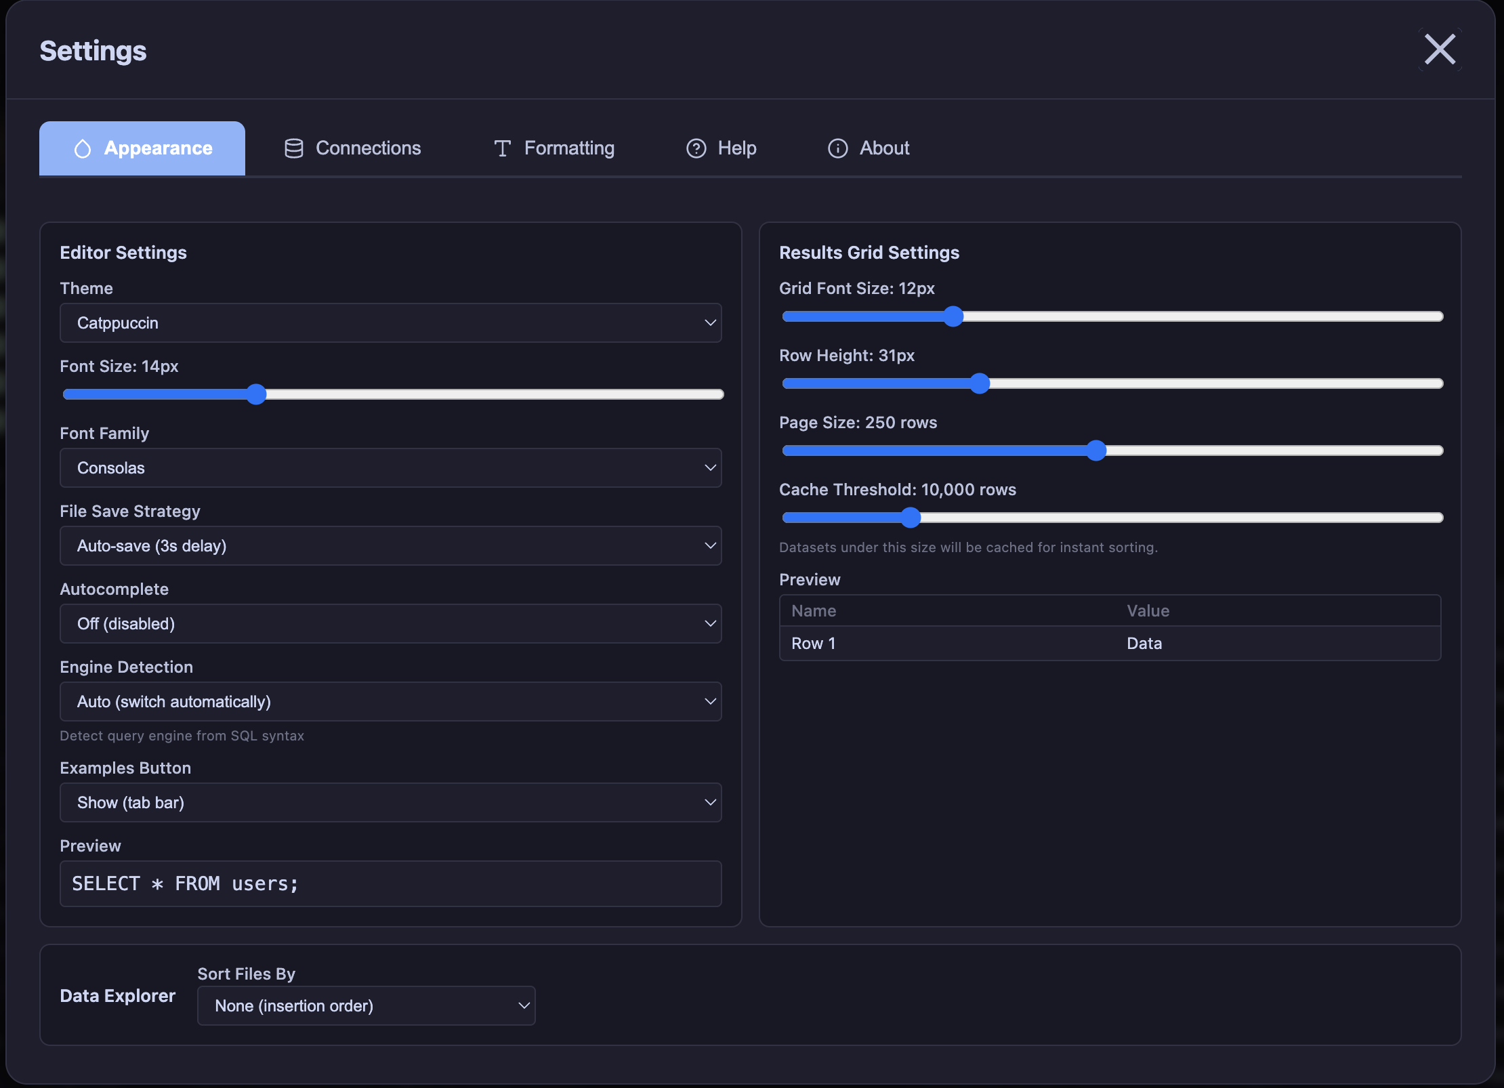
Task: Click the info icon next to About
Action: tap(837, 148)
